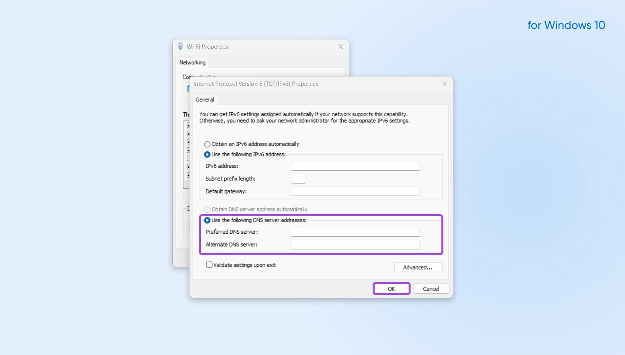Click the 'for Windows 10' heading text
The image size is (625, 355).
click(566, 25)
